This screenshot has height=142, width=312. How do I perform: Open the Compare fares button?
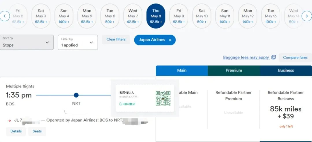tap(295, 58)
